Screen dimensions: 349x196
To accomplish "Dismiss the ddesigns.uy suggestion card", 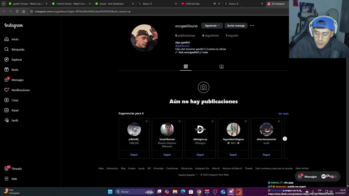I will [213, 121].
